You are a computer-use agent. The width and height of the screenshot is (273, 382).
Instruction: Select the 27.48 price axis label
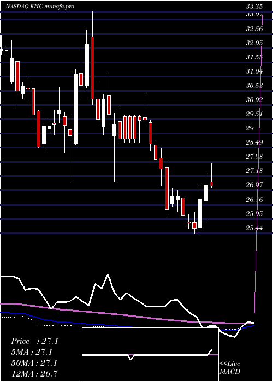254,170
